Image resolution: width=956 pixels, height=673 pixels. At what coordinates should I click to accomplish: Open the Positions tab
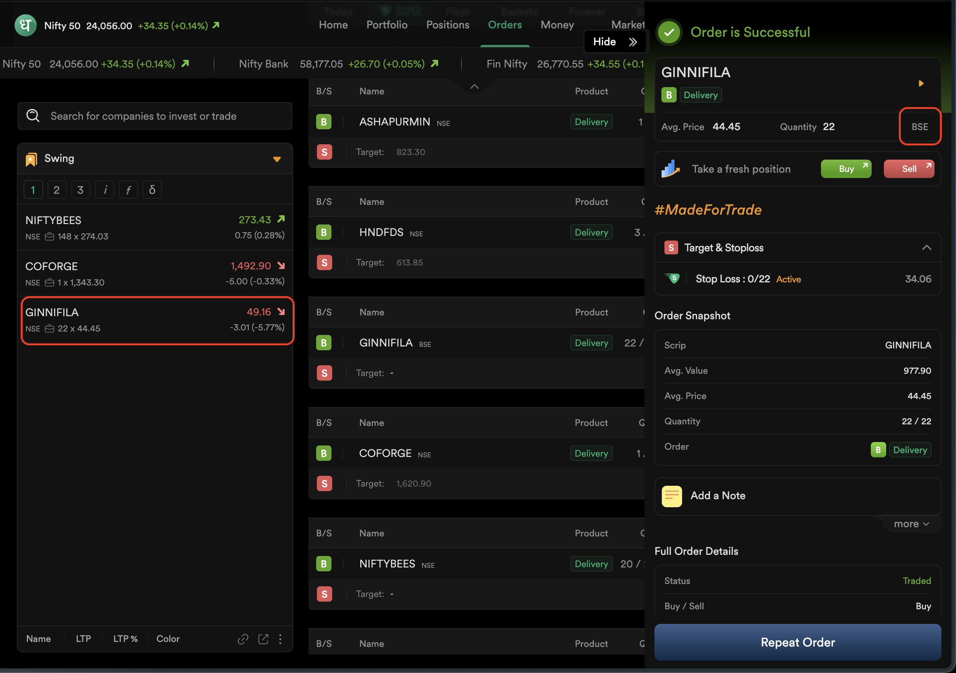click(x=448, y=25)
